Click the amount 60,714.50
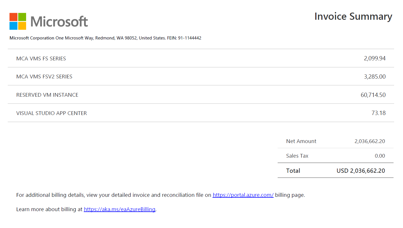The image size is (403, 228). tap(373, 95)
